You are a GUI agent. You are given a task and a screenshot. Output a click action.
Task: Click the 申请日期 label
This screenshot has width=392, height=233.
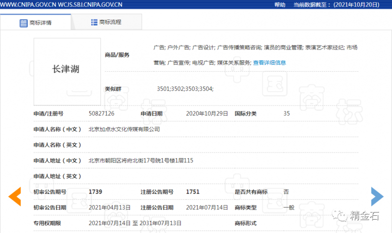[x=151, y=114]
